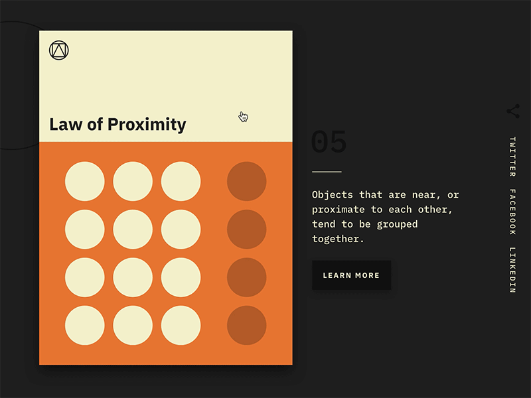
Task: Select the Law of Proximity title text
Action: [117, 124]
